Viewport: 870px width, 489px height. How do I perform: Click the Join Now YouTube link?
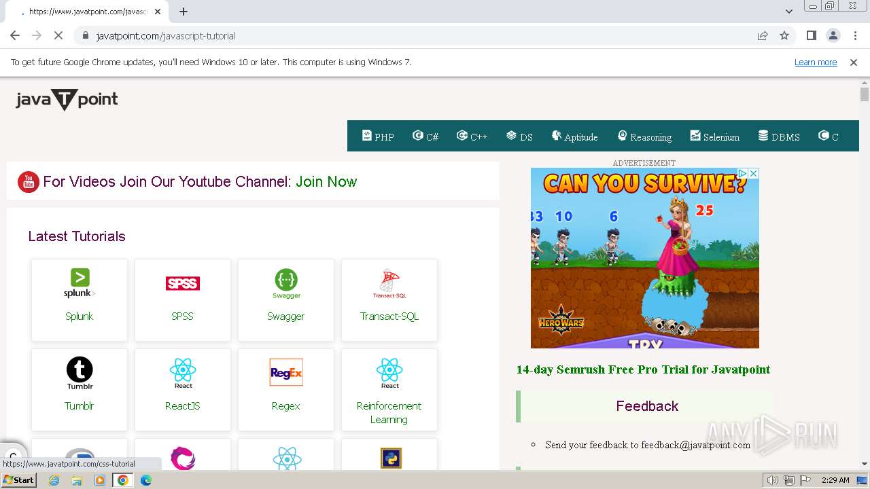coord(326,181)
